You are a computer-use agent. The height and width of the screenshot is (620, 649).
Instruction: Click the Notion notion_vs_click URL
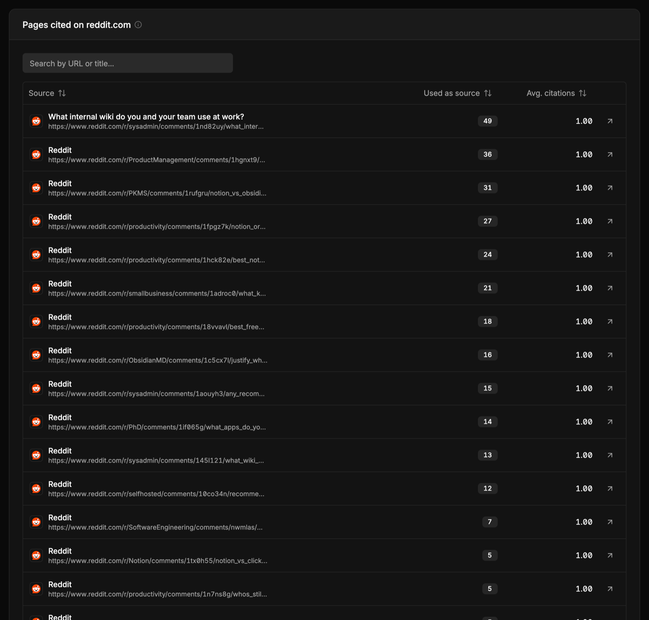[x=158, y=561]
